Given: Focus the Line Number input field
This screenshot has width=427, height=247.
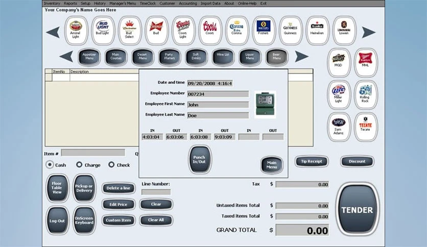Looking at the screenshot, I should 156,192.
